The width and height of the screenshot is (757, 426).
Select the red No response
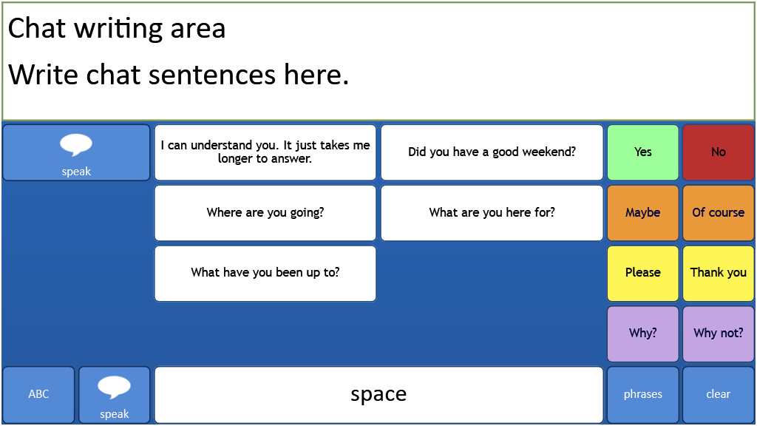(718, 152)
